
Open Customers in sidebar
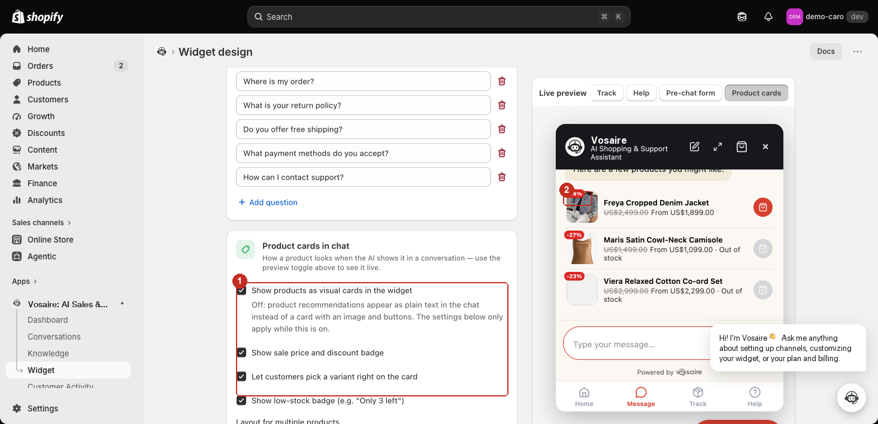pyautogui.click(x=48, y=99)
